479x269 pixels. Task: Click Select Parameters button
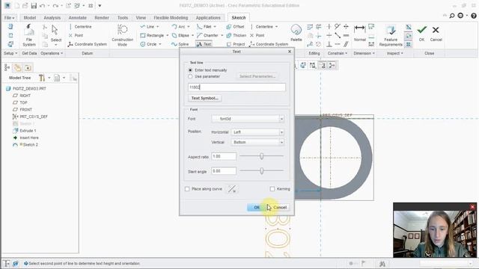pos(257,76)
